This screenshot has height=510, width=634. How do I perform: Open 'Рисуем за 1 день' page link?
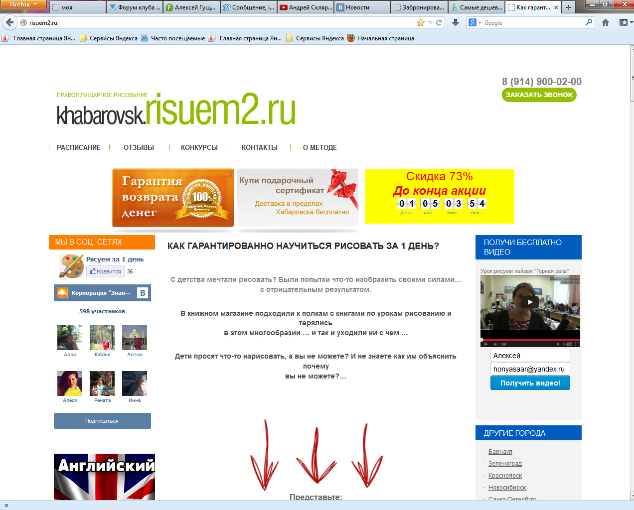click(x=115, y=259)
